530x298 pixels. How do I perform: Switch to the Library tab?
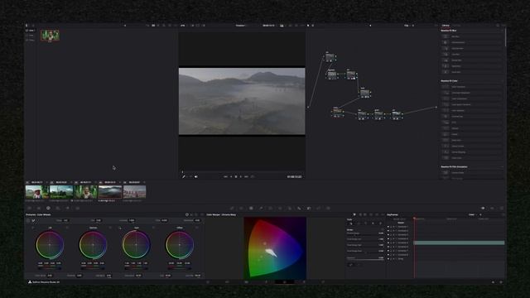pos(446,26)
